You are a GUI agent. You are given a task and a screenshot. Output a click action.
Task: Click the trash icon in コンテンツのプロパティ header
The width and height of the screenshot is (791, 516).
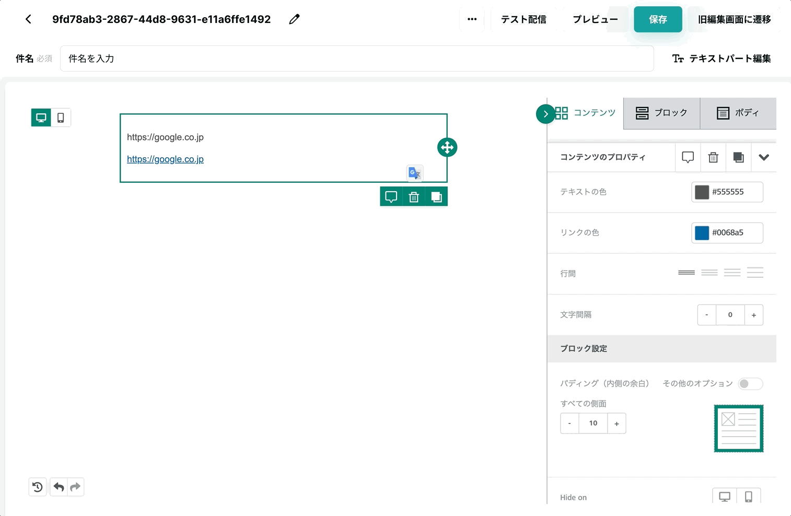coord(713,157)
